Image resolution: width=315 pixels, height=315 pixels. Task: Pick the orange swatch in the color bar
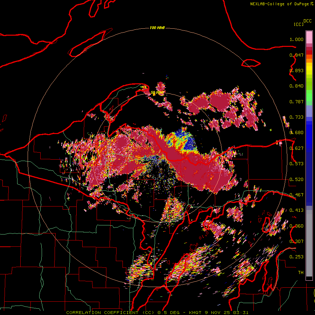coord(309,61)
